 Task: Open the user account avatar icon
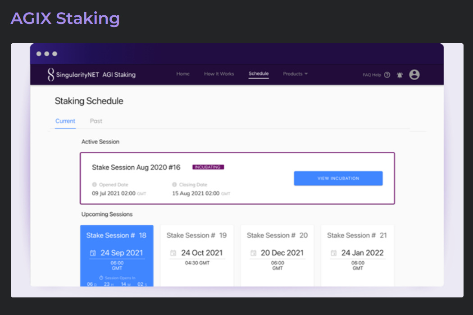coord(414,74)
